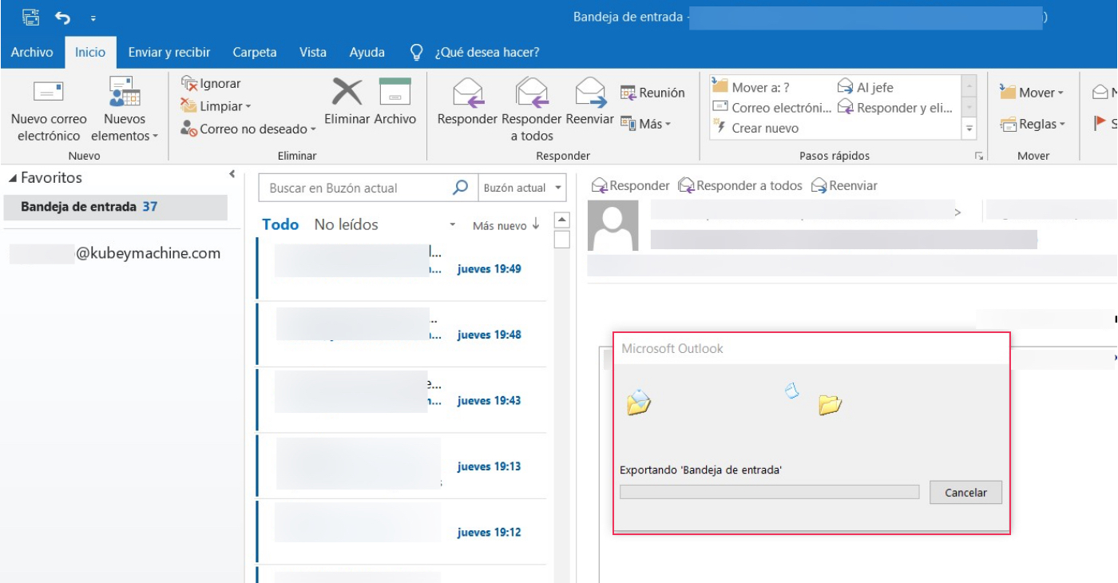Image resolution: width=1118 pixels, height=583 pixels.
Task: Select the Al jefe quick step
Action: pos(865,87)
